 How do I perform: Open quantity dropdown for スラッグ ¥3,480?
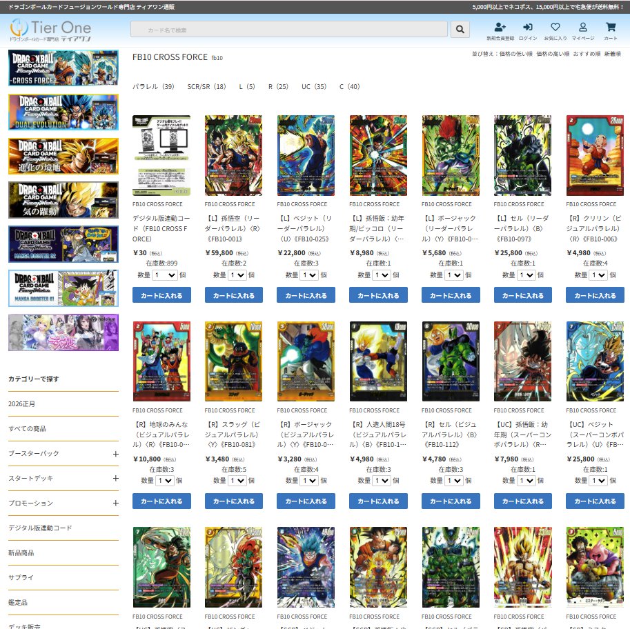click(237, 481)
